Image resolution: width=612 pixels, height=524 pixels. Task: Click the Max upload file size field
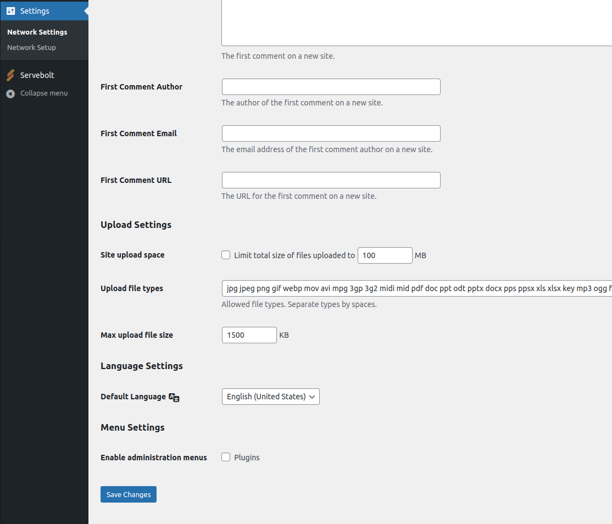pos(249,335)
